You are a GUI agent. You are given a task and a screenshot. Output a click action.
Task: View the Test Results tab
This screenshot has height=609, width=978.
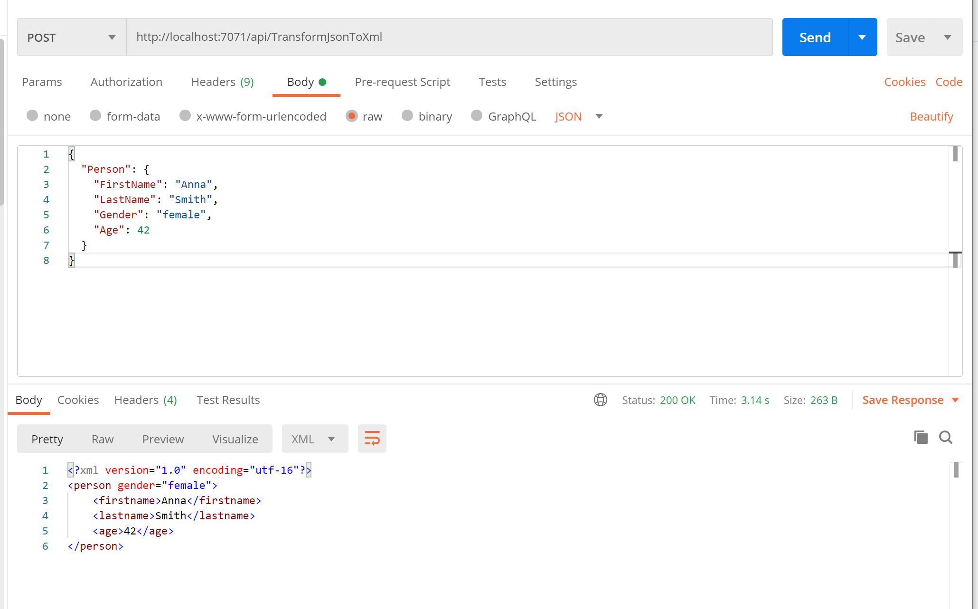[x=228, y=400]
